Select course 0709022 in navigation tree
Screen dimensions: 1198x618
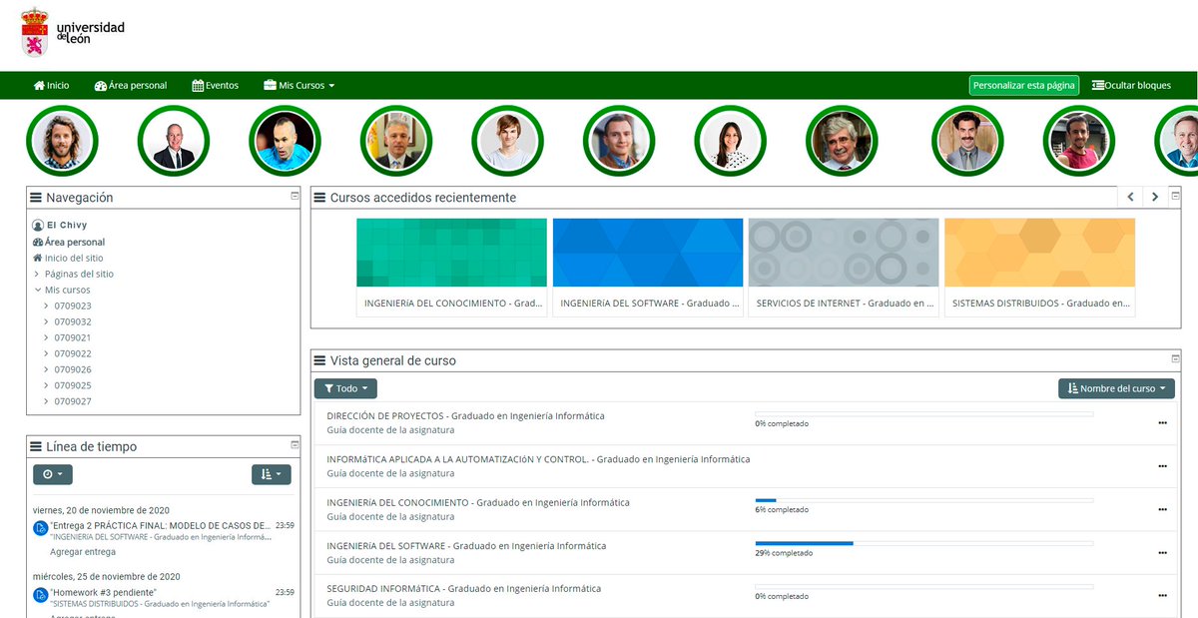pos(73,353)
